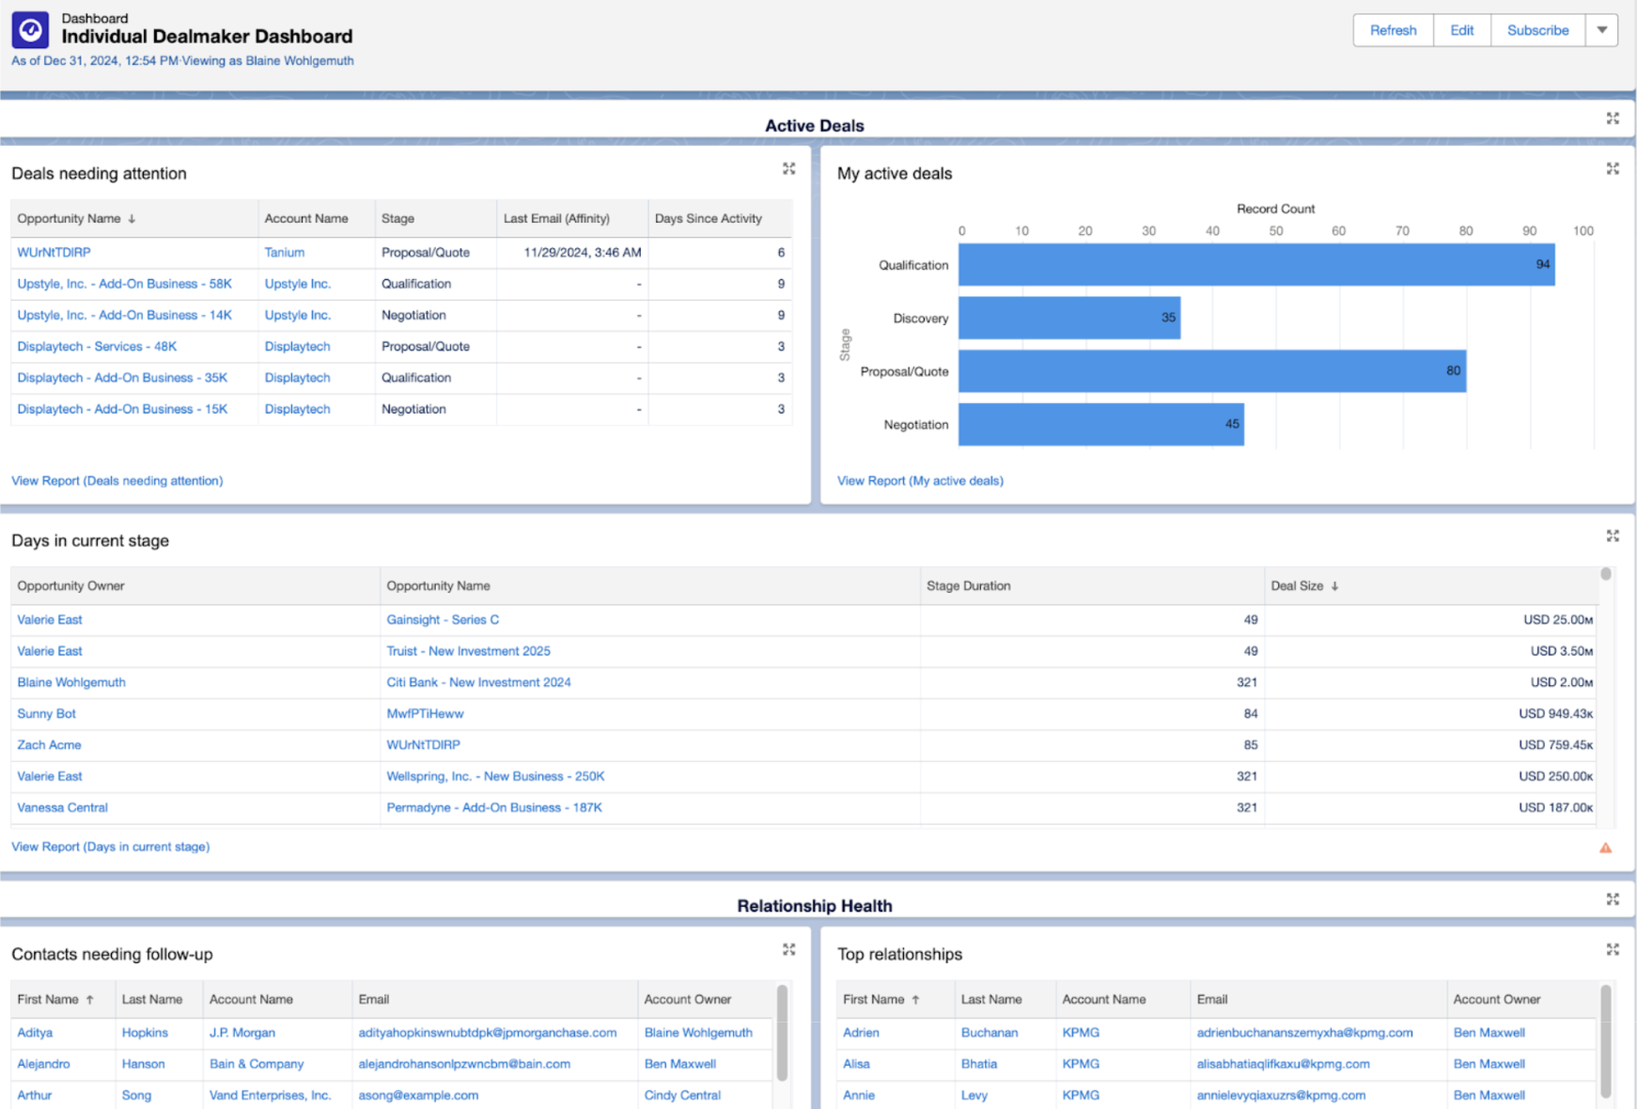Open View Report for Days in current stage

point(110,846)
